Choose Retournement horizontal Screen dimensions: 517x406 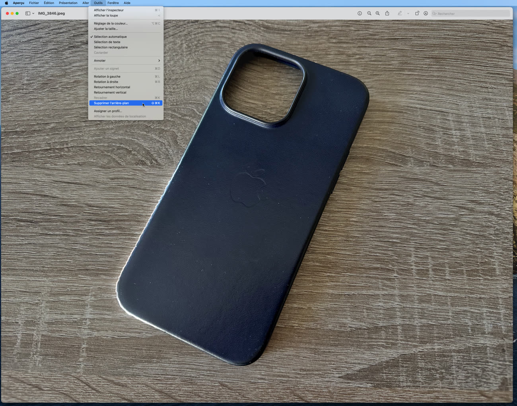point(126,87)
